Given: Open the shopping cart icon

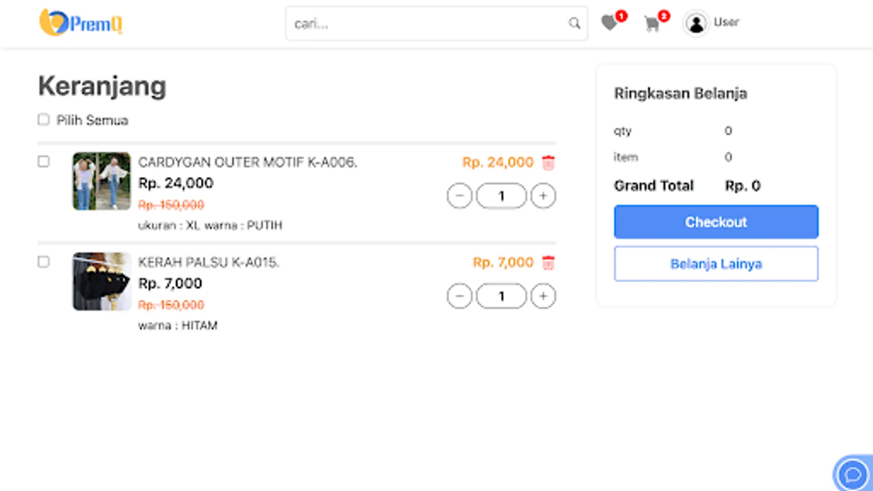Looking at the screenshot, I should [x=651, y=23].
